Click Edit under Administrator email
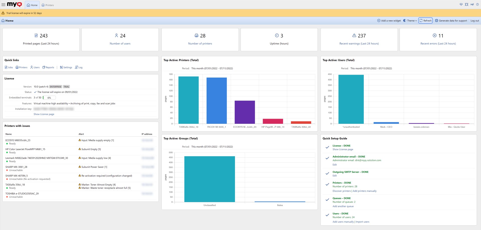The height and width of the screenshot is (230, 481). [335, 165]
